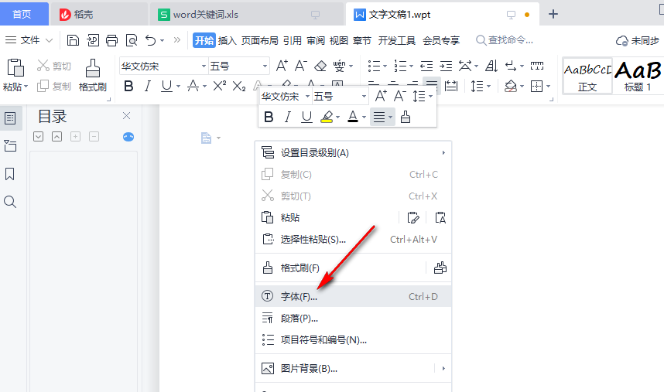Viewport: 664px width, 392px height.
Task: Click the Save icon in quick access toolbar
Action: tap(73, 40)
